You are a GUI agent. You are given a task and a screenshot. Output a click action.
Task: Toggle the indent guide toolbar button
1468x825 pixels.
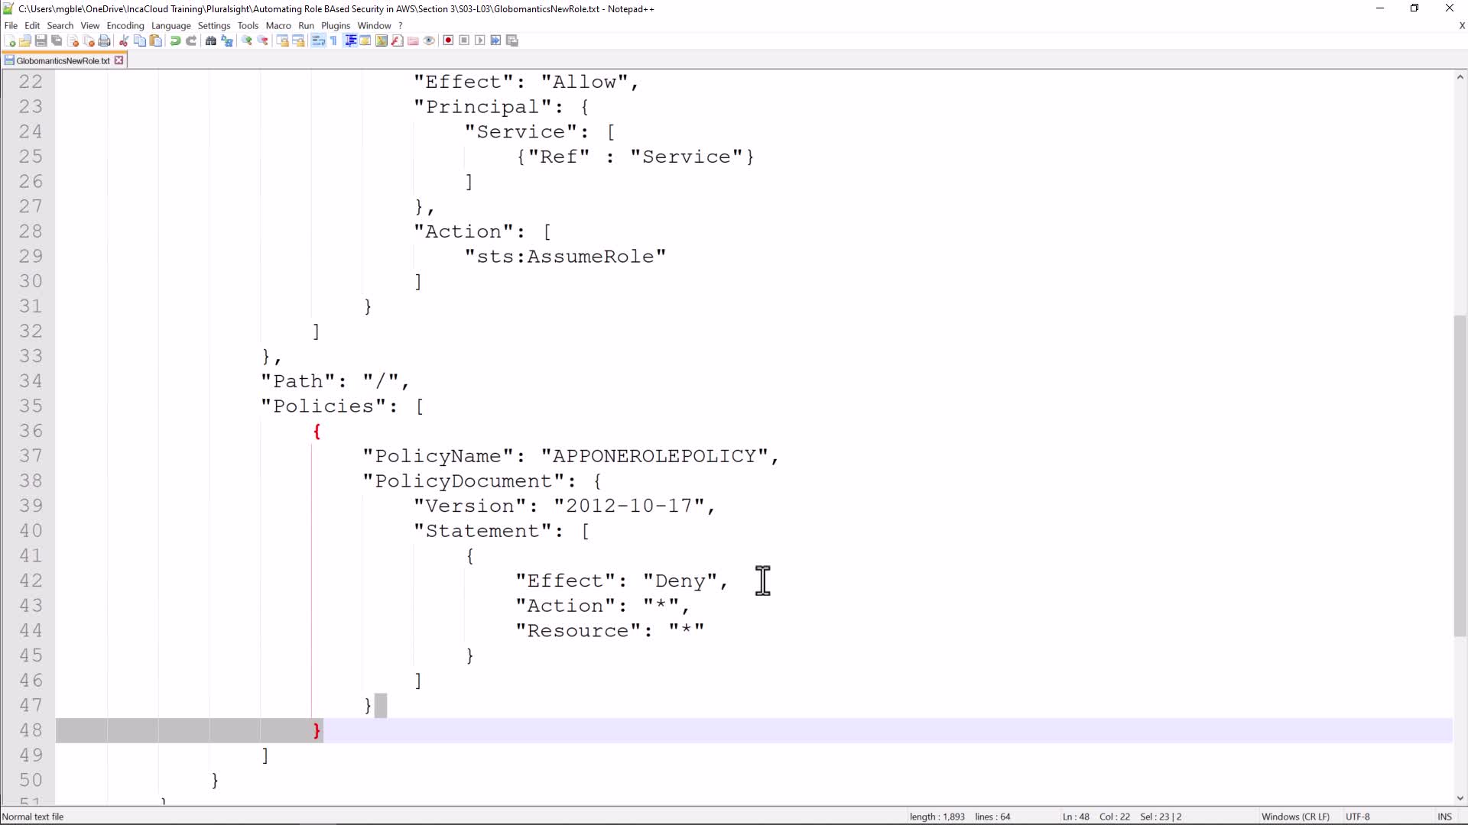click(350, 40)
